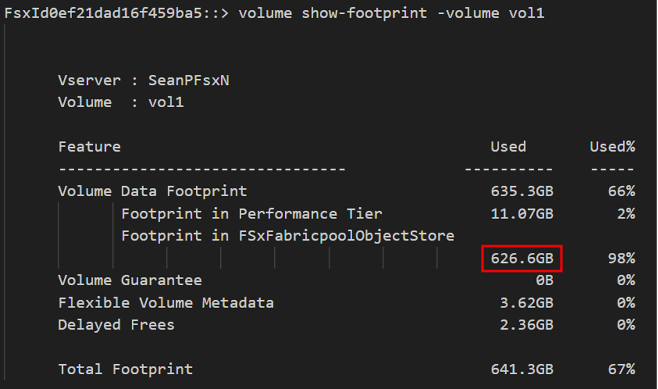The image size is (658, 389).
Task: Click the command prompt line text
Action: point(274,13)
